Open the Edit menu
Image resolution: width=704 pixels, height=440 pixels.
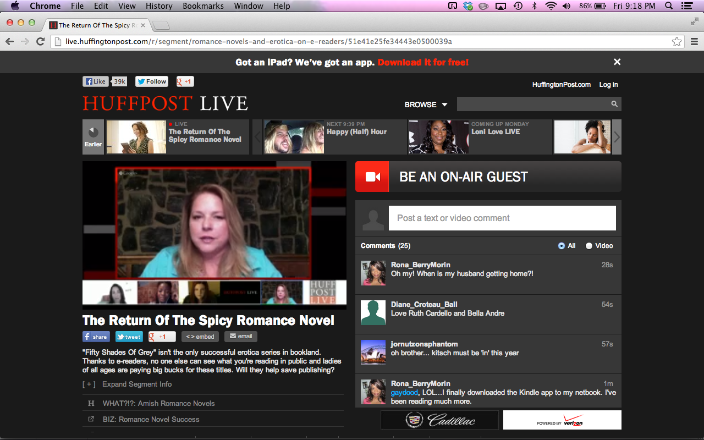(x=101, y=6)
